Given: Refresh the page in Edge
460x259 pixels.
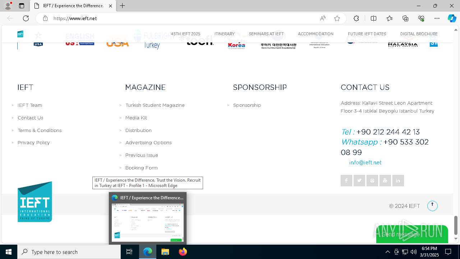Looking at the screenshot, I should (x=26, y=18).
